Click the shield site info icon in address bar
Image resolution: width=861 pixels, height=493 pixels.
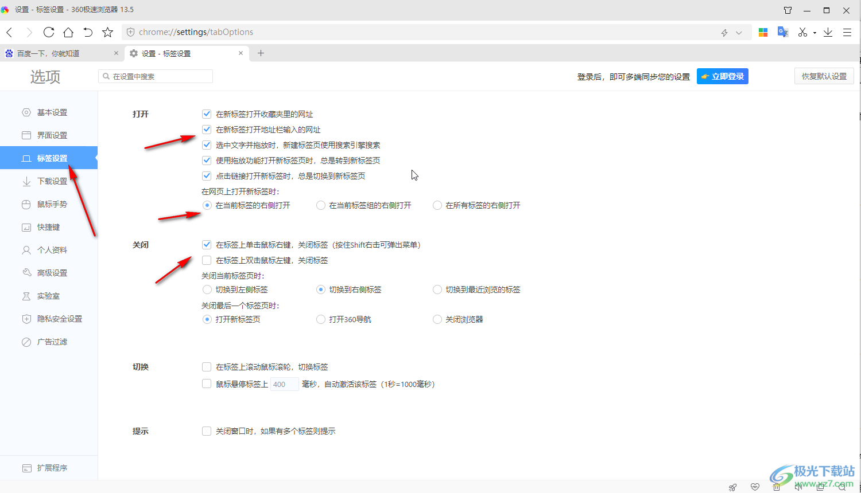tap(130, 33)
